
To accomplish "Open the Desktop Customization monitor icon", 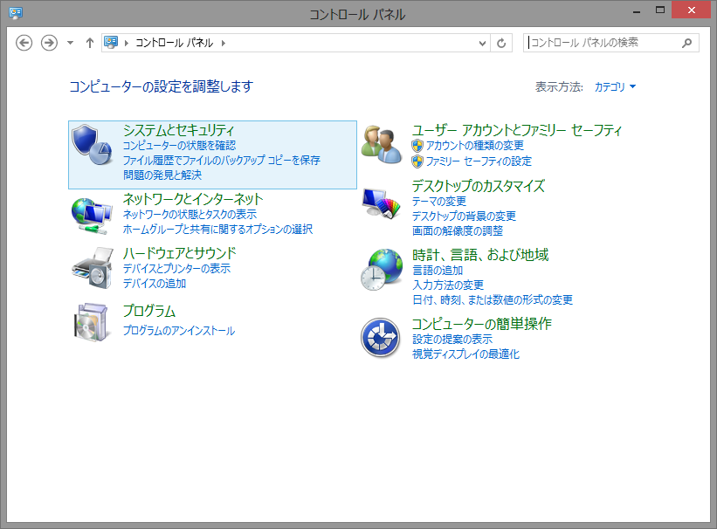I will point(382,203).
